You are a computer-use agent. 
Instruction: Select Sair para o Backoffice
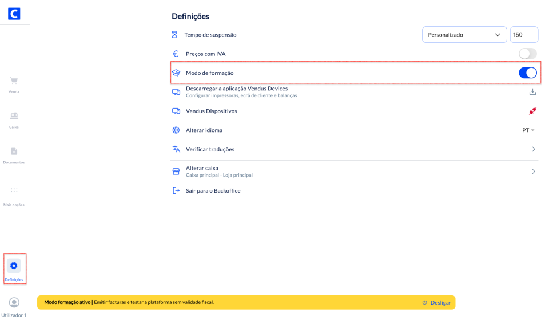pyautogui.click(x=213, y=191)
